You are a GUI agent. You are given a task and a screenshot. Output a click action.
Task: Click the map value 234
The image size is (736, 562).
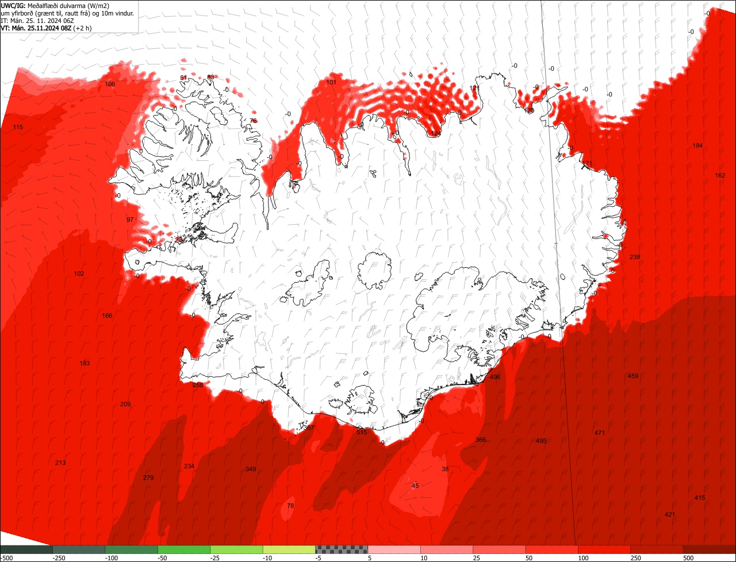189,466
